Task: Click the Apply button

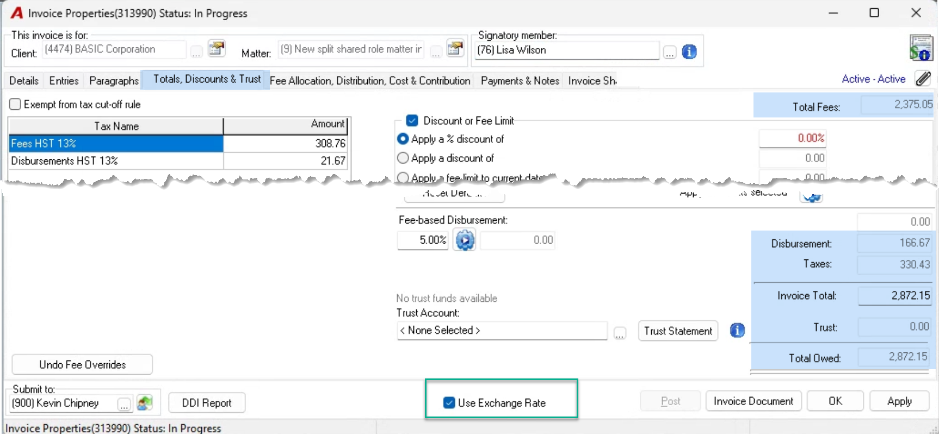Action: pyautogui.click(x=899, y=401)
